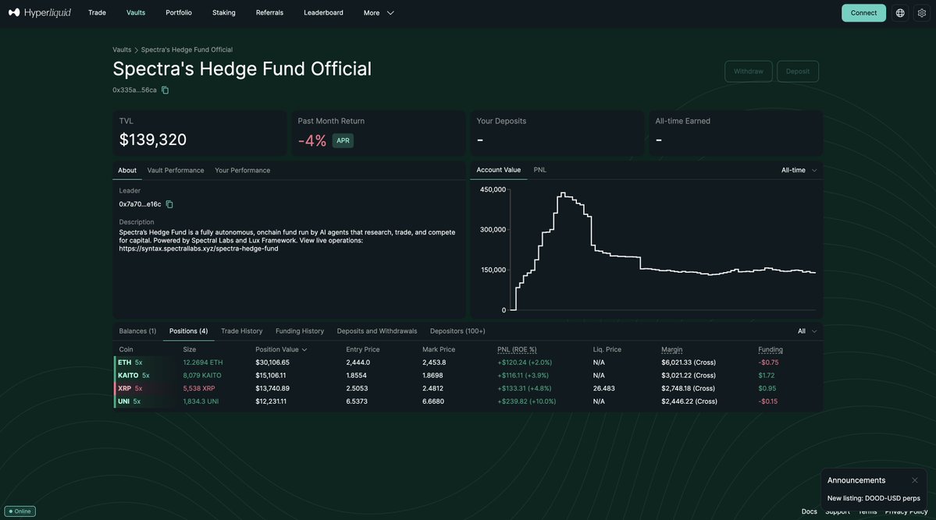
Task: Close the Announcements popup
Action: 914,480
